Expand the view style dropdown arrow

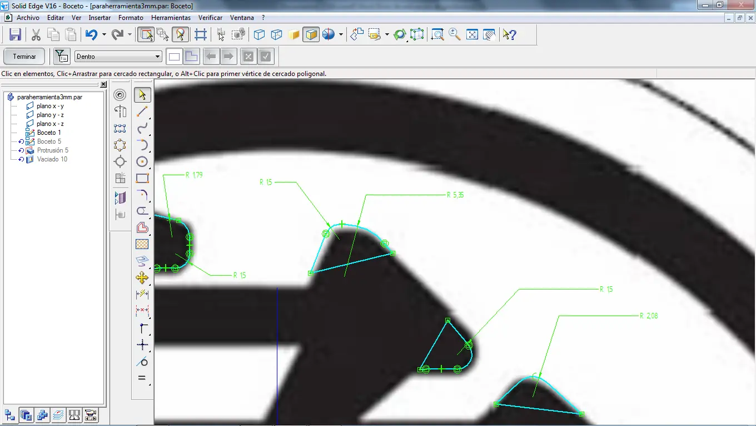(x=340, y=34)
